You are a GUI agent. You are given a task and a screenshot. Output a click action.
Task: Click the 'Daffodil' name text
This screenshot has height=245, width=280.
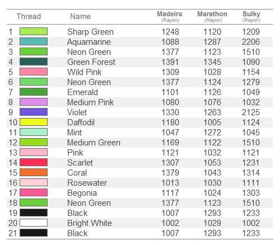[81, 123]
